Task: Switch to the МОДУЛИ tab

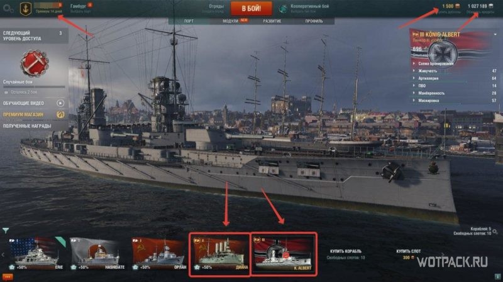Action: pyautogui.click(x=230, y=21)
